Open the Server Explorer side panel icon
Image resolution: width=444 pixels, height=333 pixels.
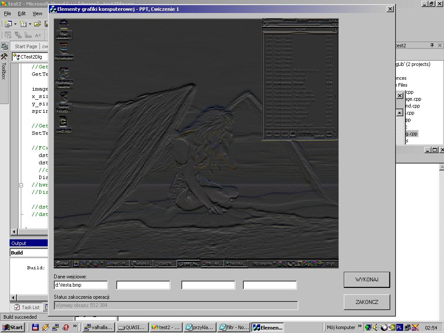[x=4, y=46]
